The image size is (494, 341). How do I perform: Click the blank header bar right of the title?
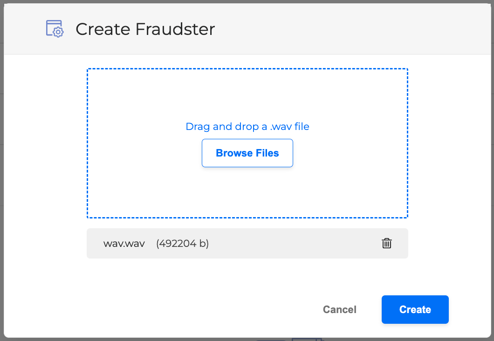pos(350,29)
